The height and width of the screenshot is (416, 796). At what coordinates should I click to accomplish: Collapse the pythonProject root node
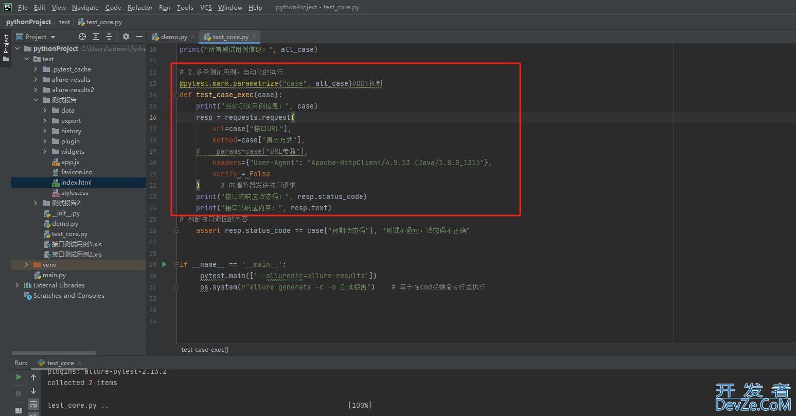pyautogui.click(x=17, y=48)
